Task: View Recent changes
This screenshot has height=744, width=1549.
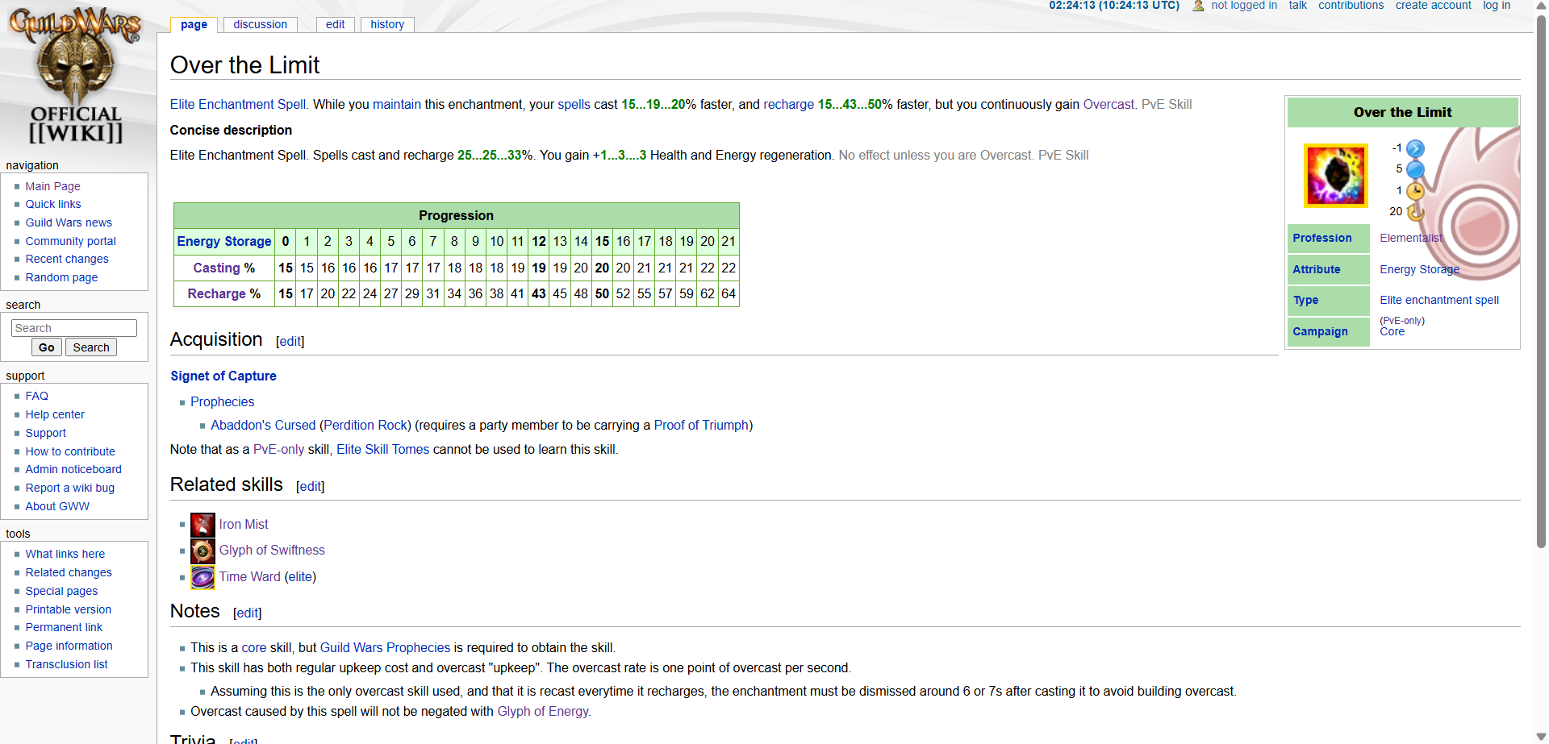Action: coord(67,259)
